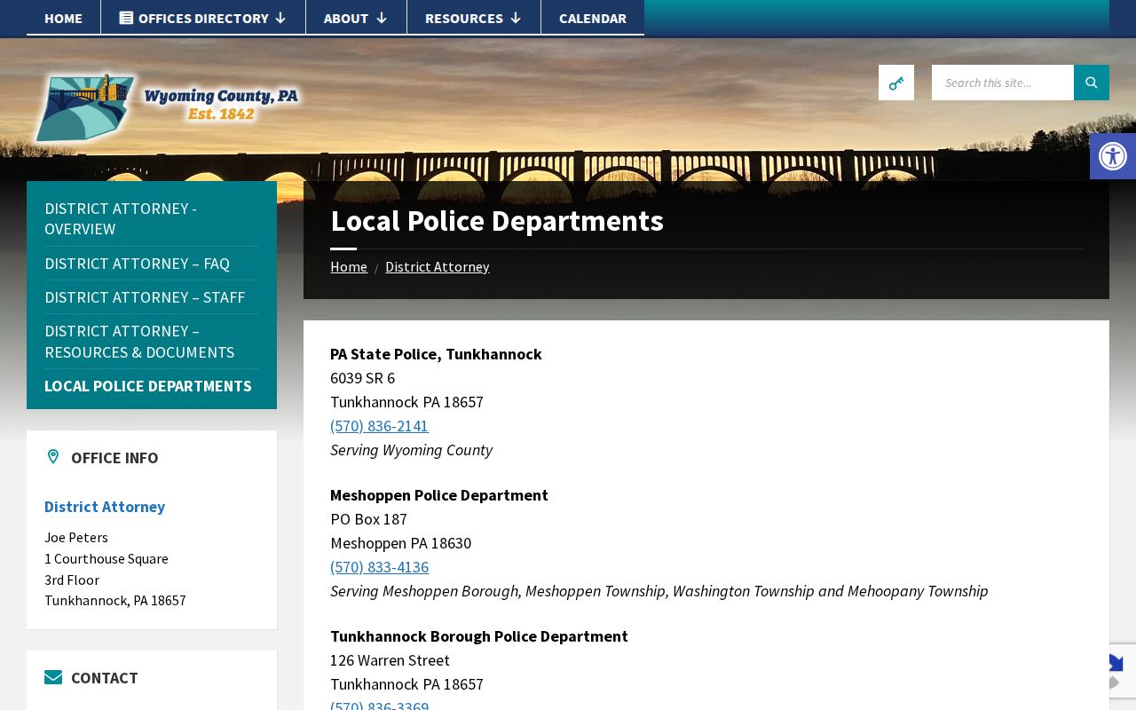The height and width of the screenshot is (710, 1136).
Task: Call PA State Police (570) 836-2141
Action: [x=379, y=426]
